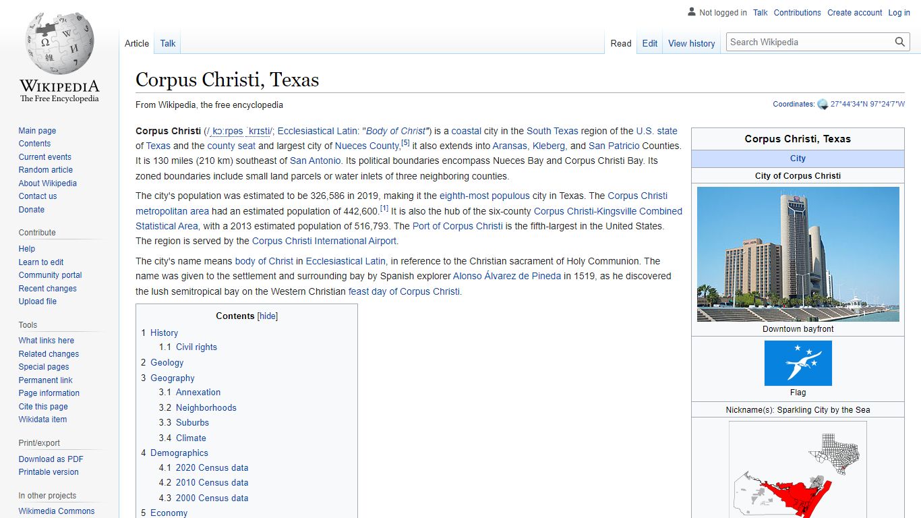
Task: Click Download as PDF
Action: (51, 459)
